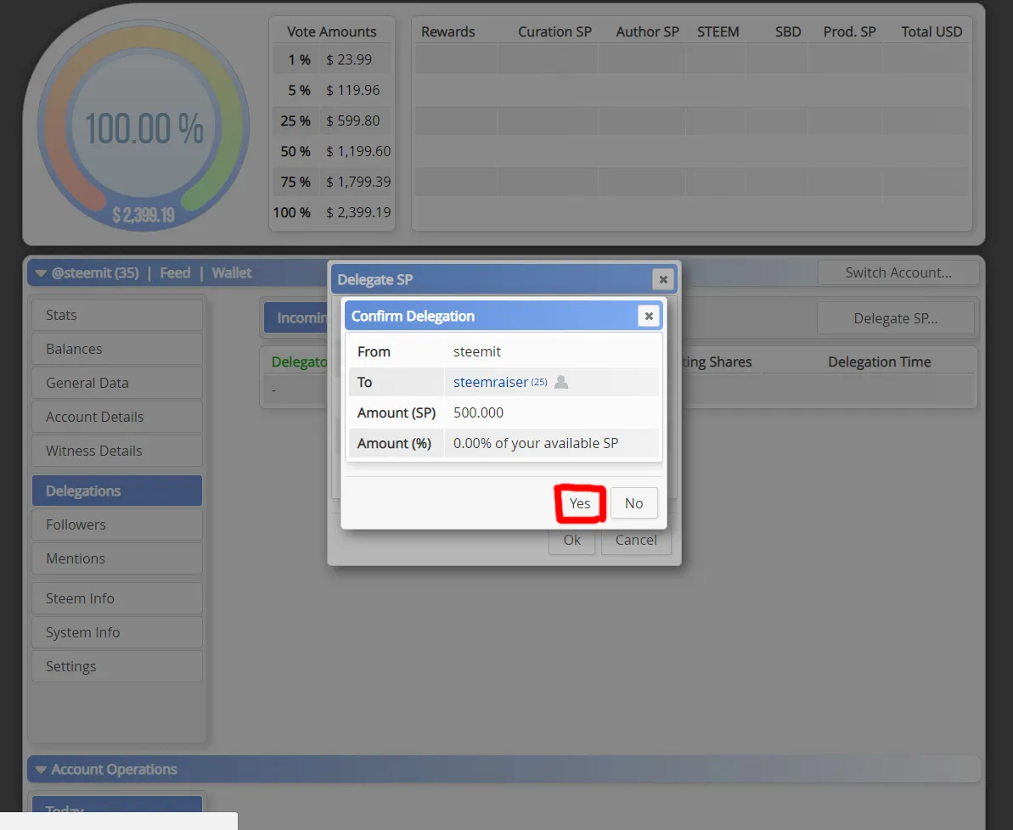Close the Confirm Delegation dialog
This screenshot has width=1013, height=830.
(x=649, y=316)
